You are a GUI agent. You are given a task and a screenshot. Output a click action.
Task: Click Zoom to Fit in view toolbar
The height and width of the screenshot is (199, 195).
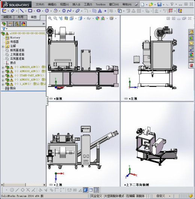[x=50, y=18]
